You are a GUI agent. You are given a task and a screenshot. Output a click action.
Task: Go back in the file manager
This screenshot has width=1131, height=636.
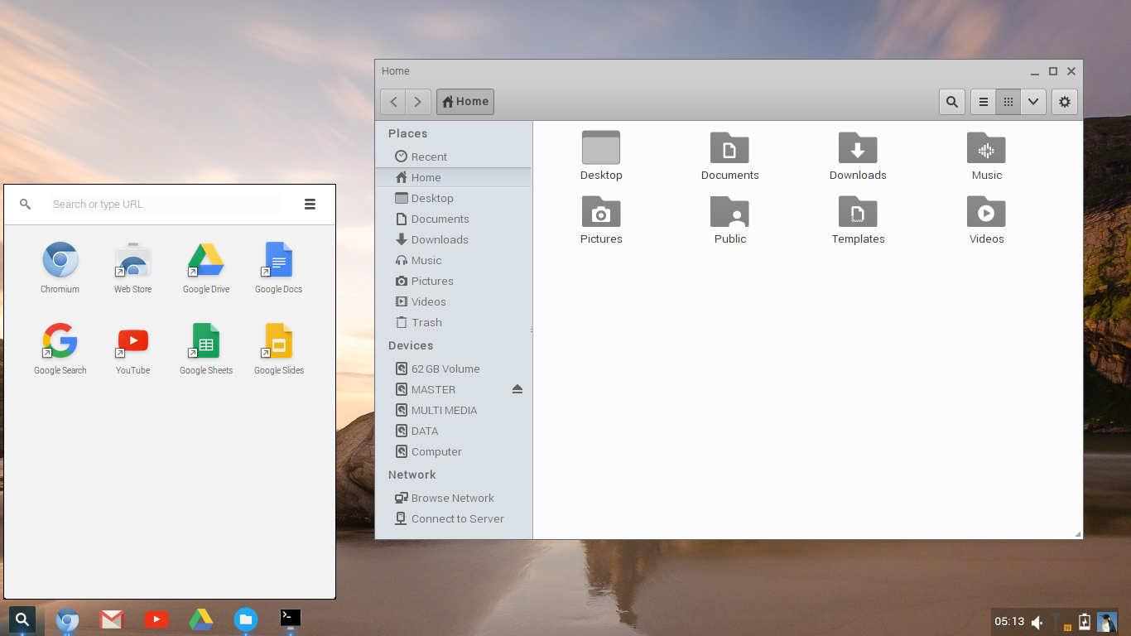[393, 102]
